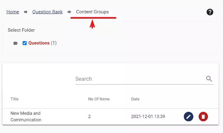
Task: Click the 2021-12-01 13:39 date cell
Action: click(148, 117)
